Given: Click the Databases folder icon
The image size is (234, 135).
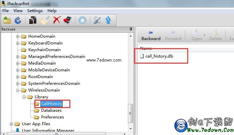Looking at the screenshot, I should point(37,110).
